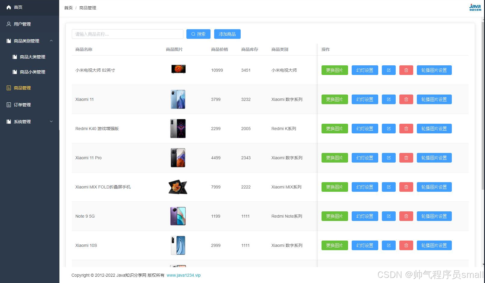This screenshot has height=283, width=485.
Task: Click 轮播图片设置 for Redmi K40 游戏增强版
Action: coord(434,129)
